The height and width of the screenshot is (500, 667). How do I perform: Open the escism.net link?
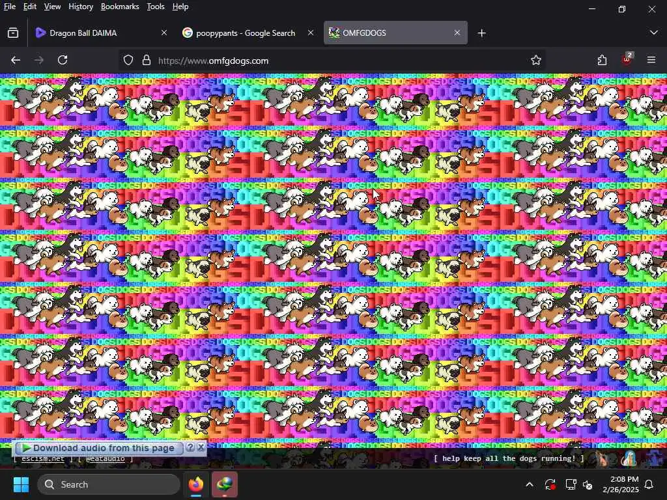point(43,459)
